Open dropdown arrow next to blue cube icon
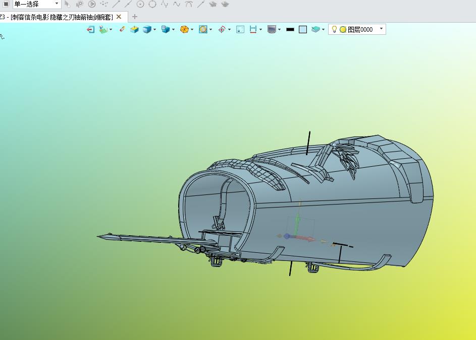 click(155, 29)
